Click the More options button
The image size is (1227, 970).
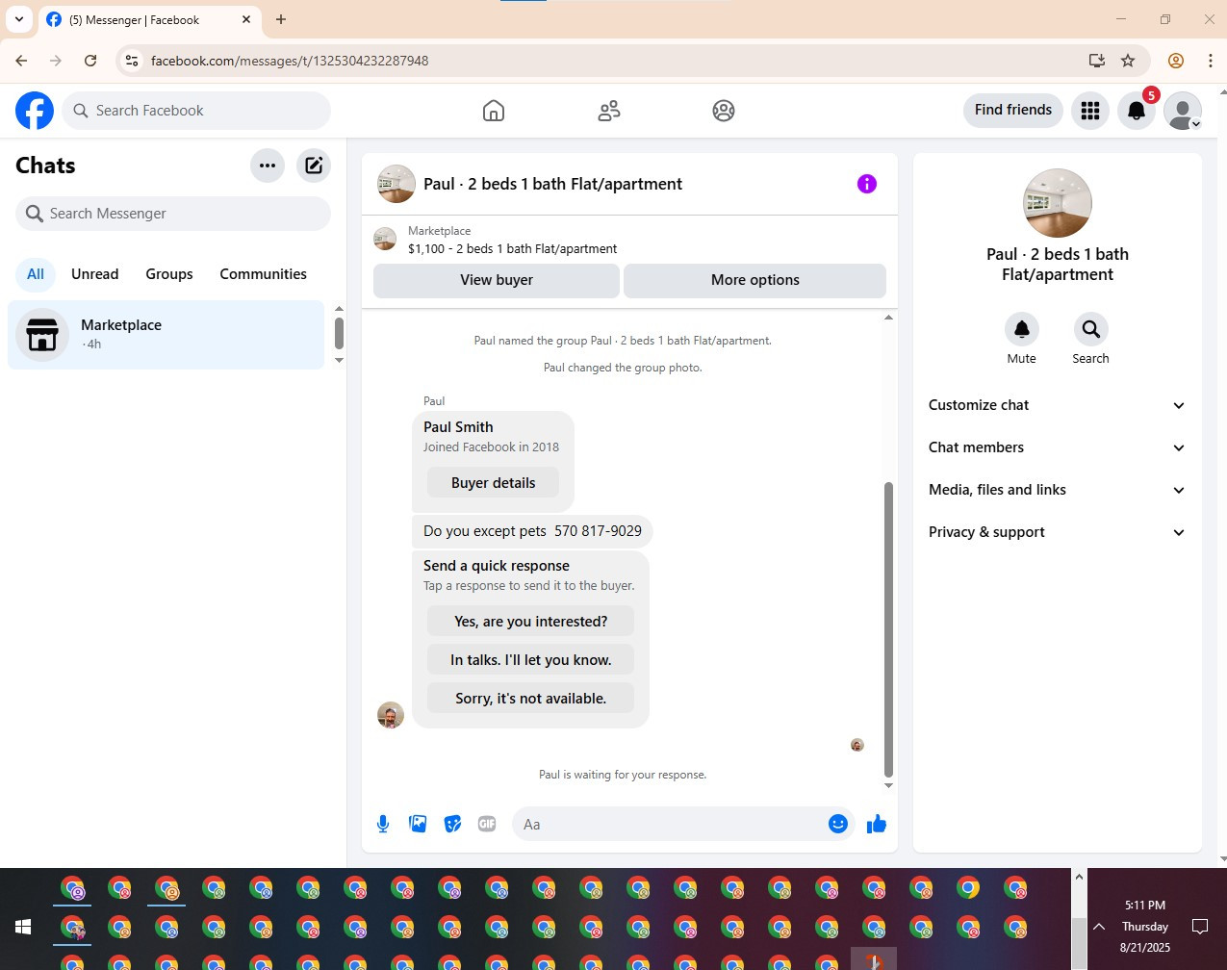[x=755, y=280]
